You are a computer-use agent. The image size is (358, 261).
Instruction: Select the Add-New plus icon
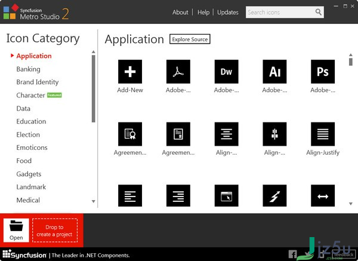[x=130, y=72]
